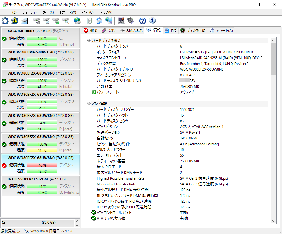Click the scroll-down arrow of the information panel
Image resolution: width=282 pixels, height=234 pixels.
click(x=273, y=221)
